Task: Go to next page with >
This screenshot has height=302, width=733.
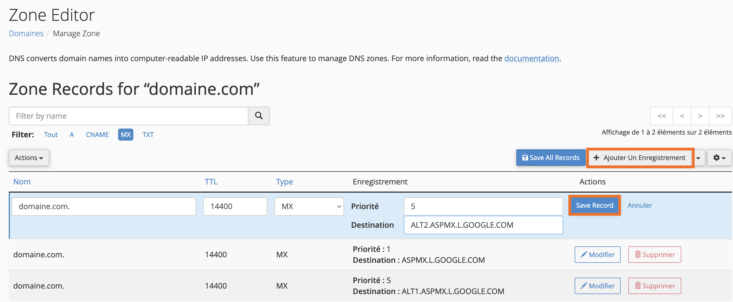Action: tap(700, 116)
